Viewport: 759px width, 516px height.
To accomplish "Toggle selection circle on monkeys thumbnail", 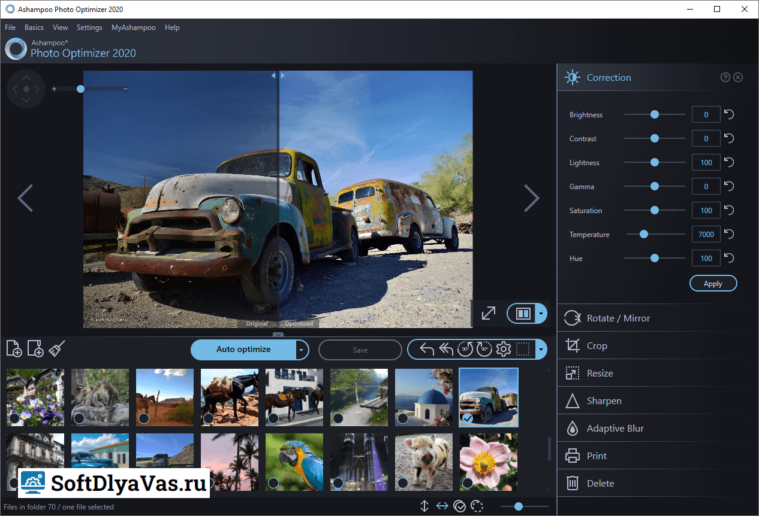I will (x=79, y=418).
